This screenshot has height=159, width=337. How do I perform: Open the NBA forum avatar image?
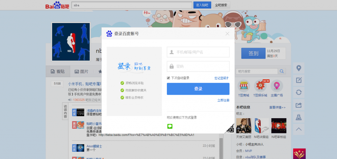(x=71, y=42)
